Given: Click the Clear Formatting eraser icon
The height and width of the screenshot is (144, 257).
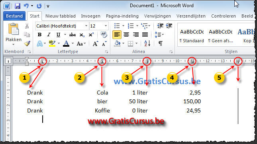Looking at the screenshot, I should pyautogui.click(x=104, y=35).
